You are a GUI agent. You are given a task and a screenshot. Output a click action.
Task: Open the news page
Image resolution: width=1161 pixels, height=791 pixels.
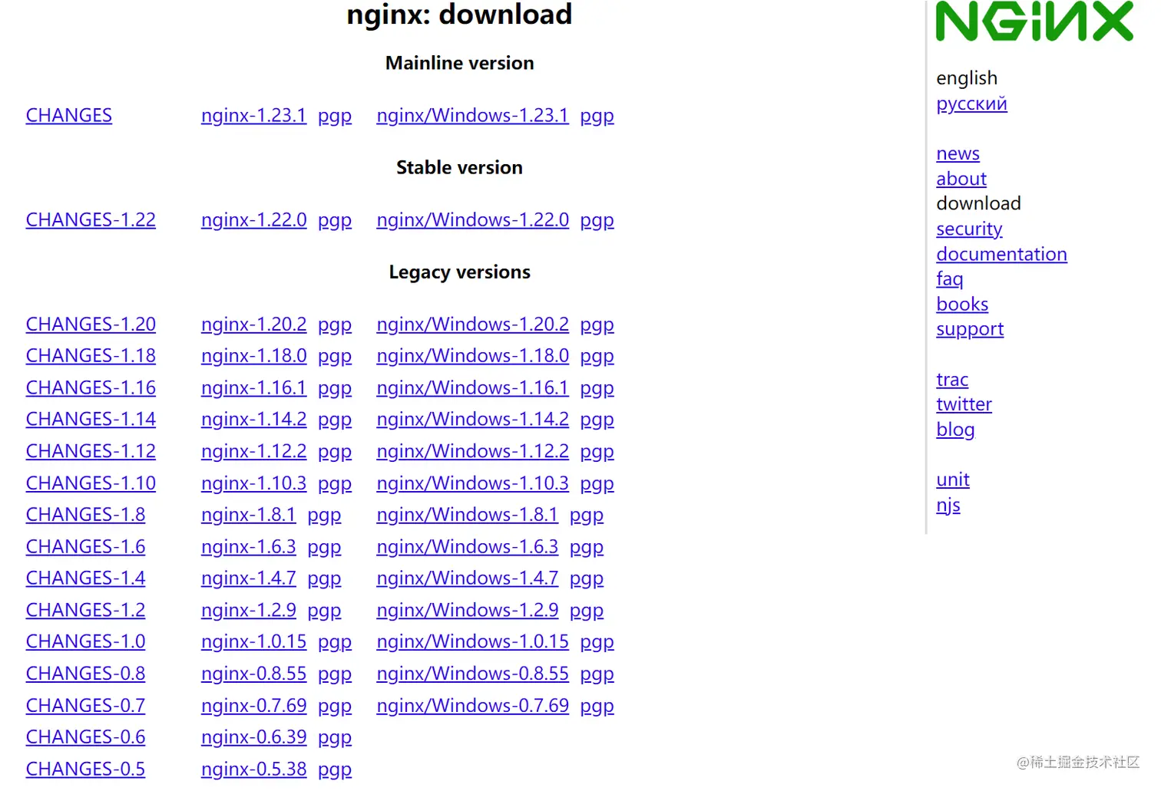click(958, 153)
